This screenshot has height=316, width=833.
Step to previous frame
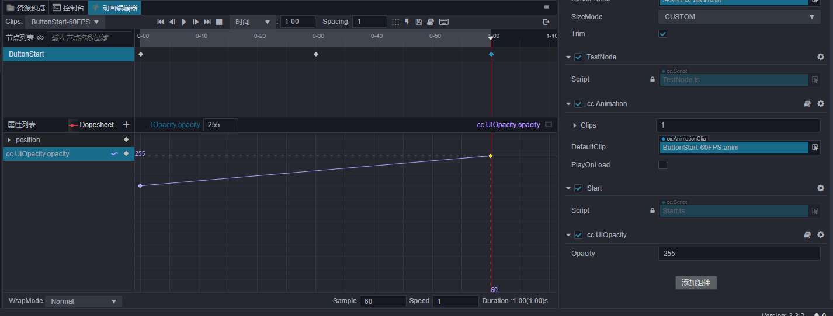tap(172, 22)
